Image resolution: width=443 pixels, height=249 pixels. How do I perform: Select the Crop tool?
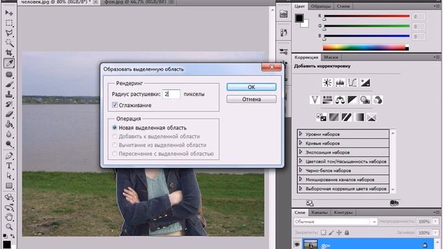tap(9, 53)
